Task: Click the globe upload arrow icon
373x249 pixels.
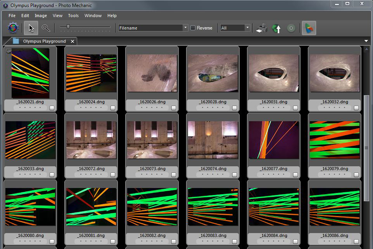Action: (x=276, y=28)
